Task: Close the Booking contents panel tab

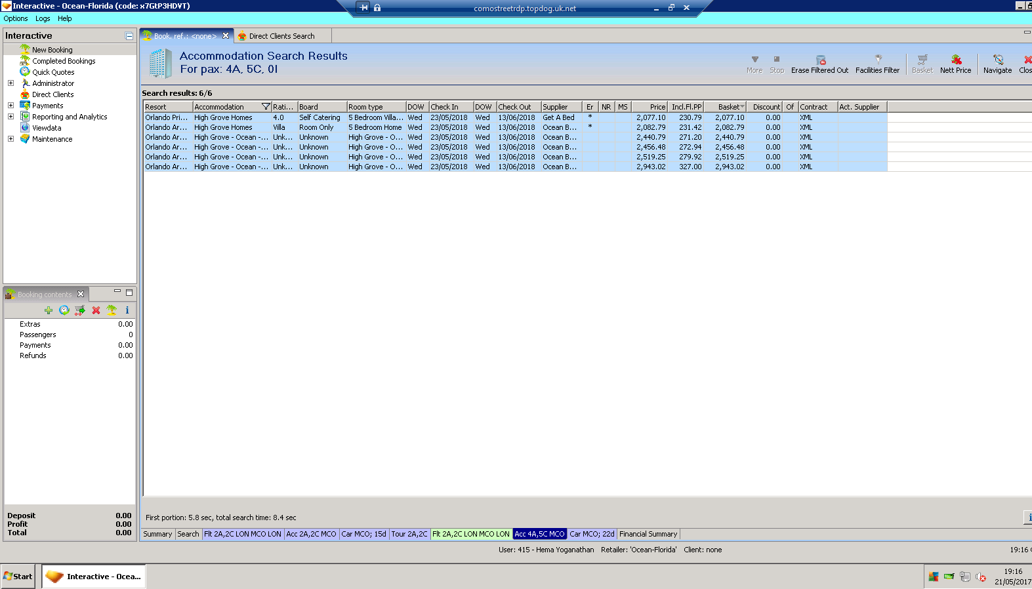Action: [81, 294]
